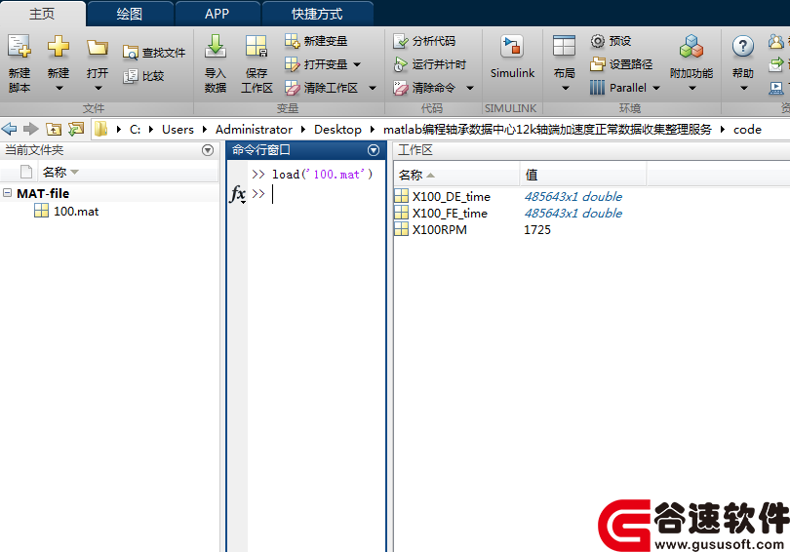
Task: Click the up one folder level icon
Action: point(54,130)
